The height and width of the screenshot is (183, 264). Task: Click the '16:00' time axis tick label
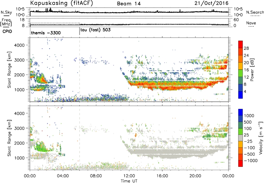(x=162, y=176)
